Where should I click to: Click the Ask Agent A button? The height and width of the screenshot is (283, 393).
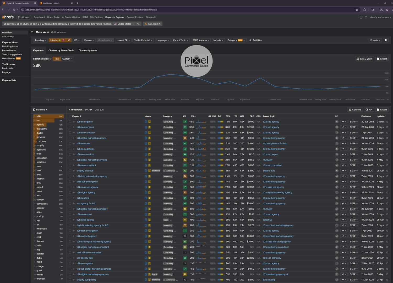152,24
